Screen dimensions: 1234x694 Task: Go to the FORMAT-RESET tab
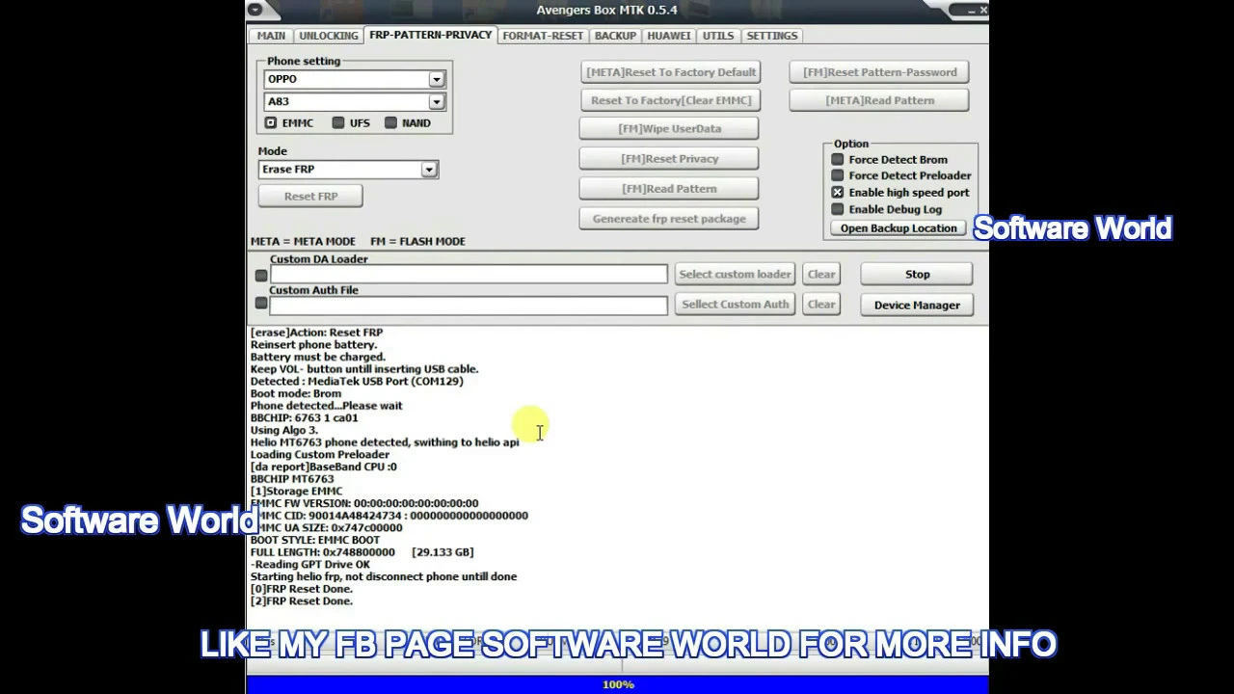(543, 36)
